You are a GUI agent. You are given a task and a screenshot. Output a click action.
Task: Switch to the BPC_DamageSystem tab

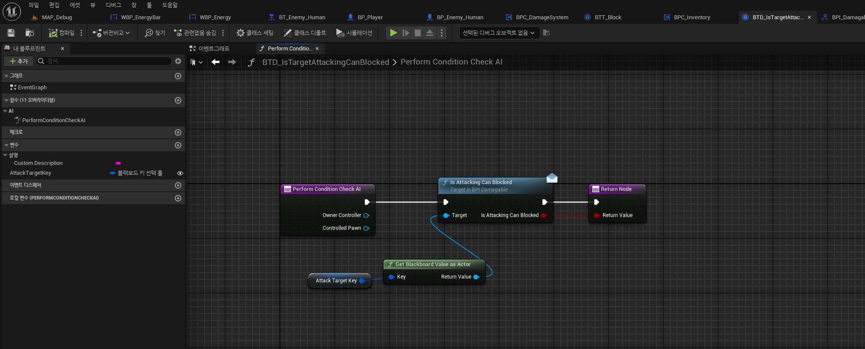click(542, 18)
